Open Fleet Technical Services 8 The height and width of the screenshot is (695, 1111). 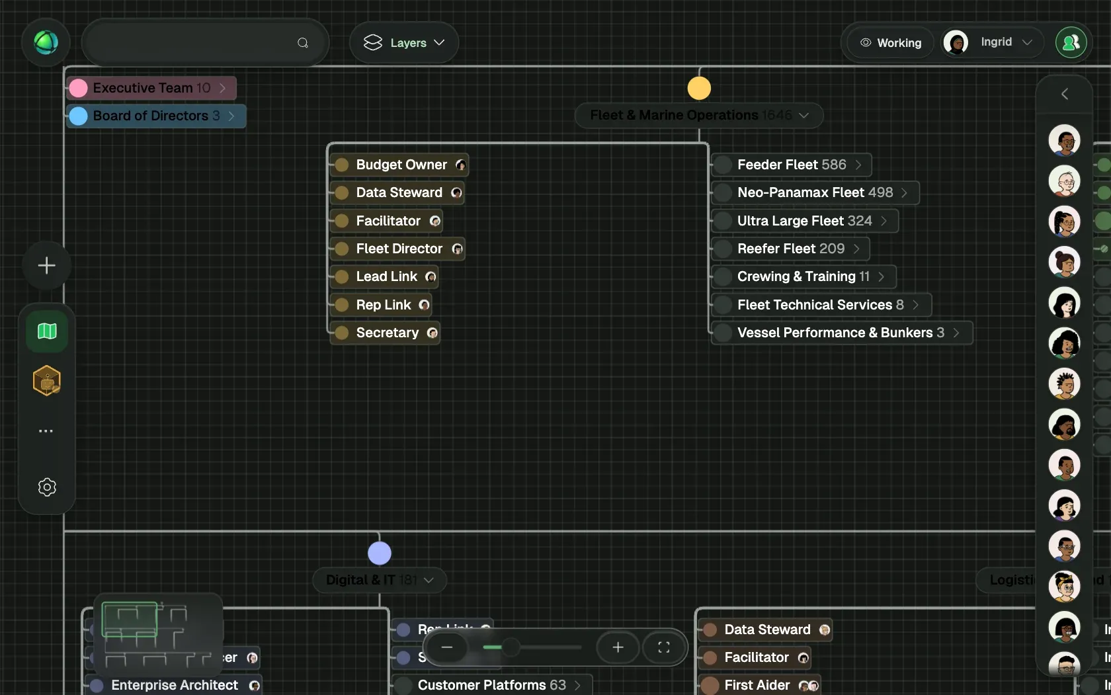(x=821, y=305)
